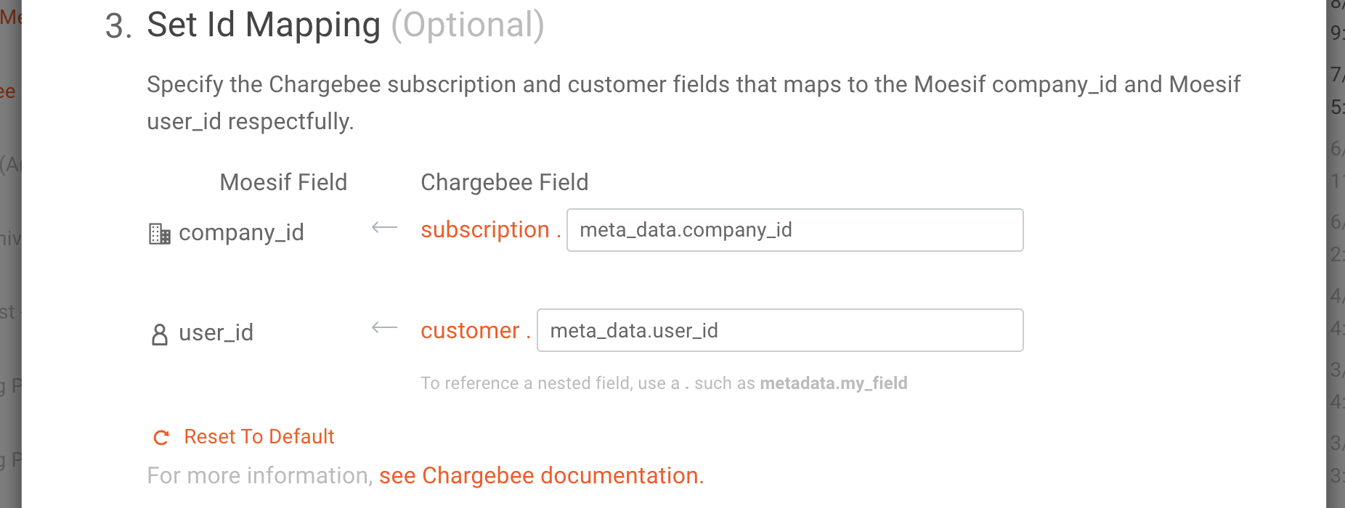Focus the meta_data.user_id input field
The width and height of the screenshot is (1345, 508).
(779, 331)
